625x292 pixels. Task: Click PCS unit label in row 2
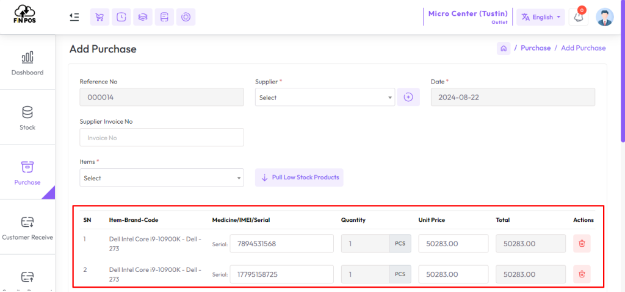click(400, 274)
